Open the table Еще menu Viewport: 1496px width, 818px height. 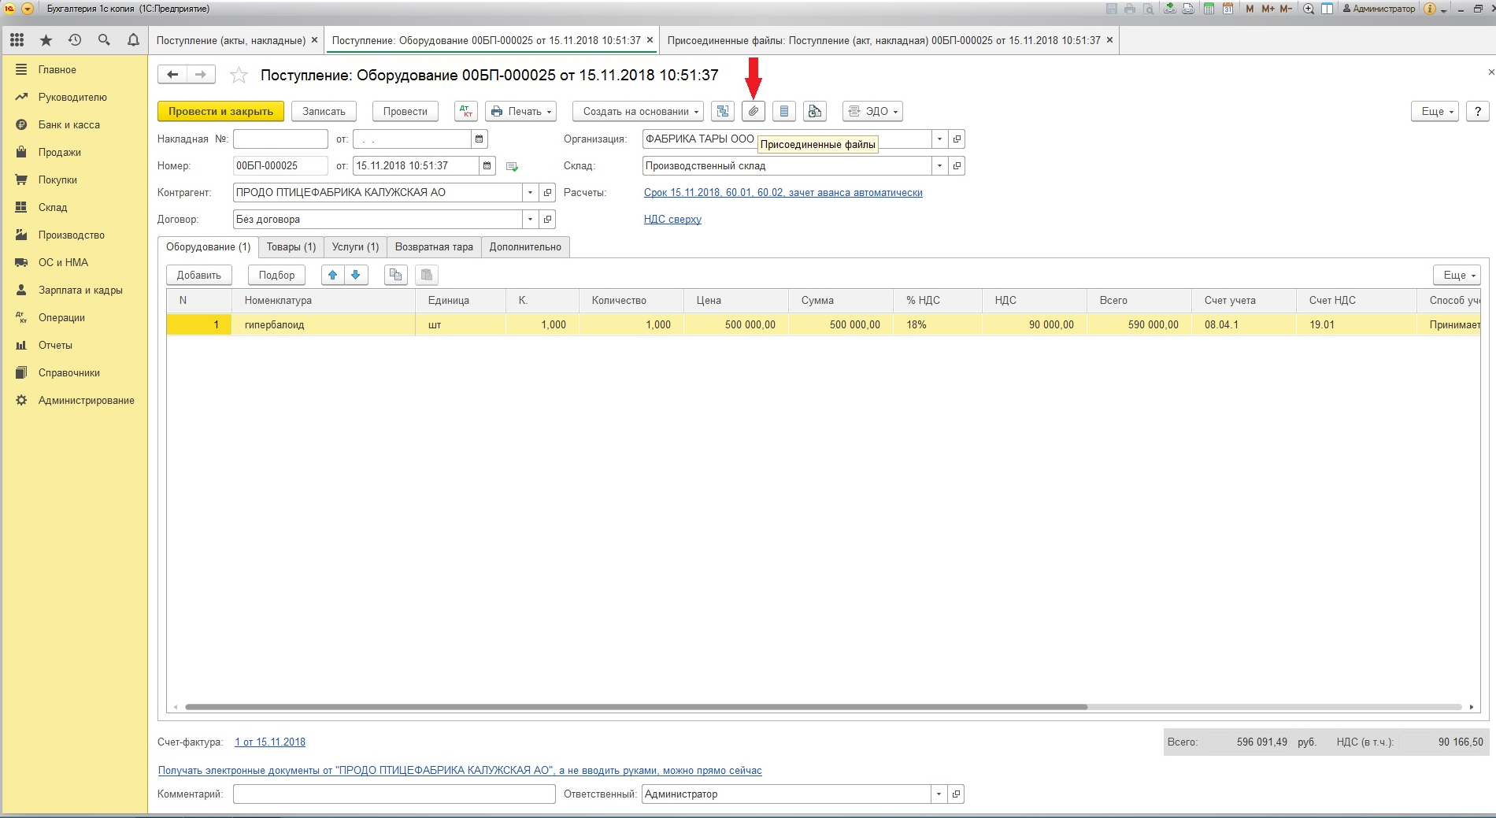1457,275
